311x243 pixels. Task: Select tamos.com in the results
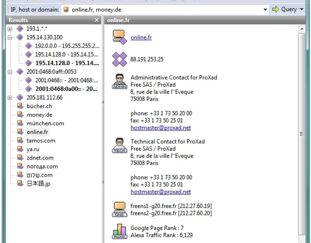(41, 141)
